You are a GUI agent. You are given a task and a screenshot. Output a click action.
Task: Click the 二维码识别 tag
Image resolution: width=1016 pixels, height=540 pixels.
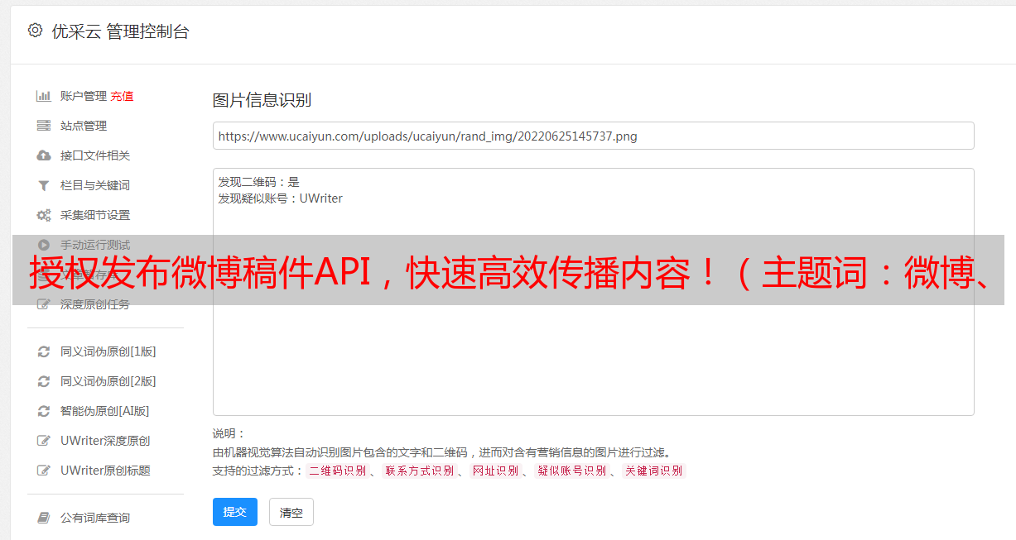coord(337,471)
